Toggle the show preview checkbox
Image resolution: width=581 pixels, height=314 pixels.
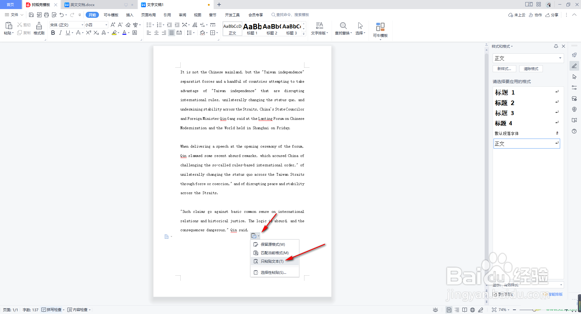(495, 294)
